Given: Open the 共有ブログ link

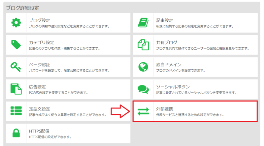Looking at the screenshot, I should coord(167,42).
